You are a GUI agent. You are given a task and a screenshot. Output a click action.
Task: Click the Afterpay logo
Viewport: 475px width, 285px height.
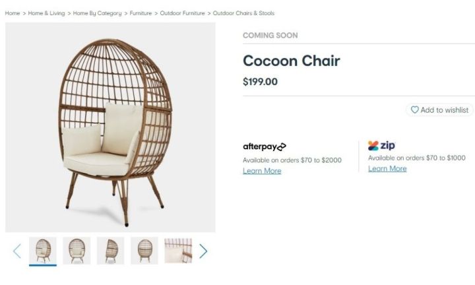tap(265, 146)
